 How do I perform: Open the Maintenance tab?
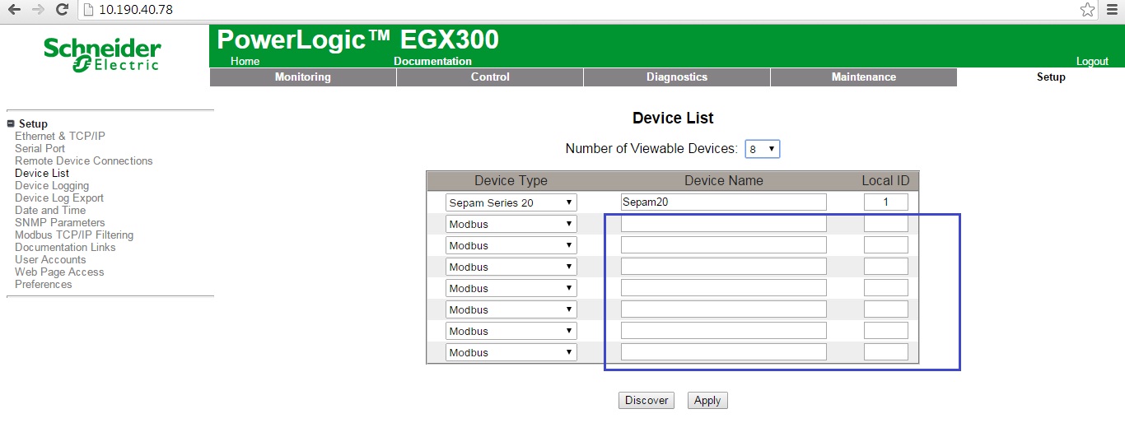(x=864, y=77)
